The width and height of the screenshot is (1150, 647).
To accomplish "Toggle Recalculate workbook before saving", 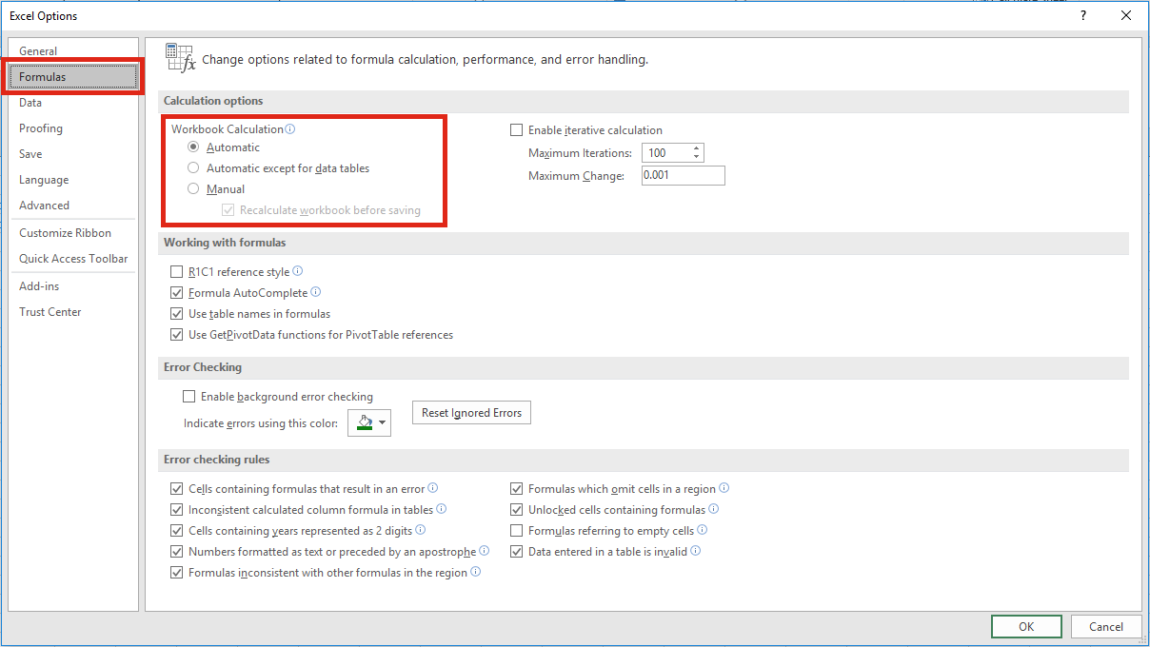I will click(228, 210).
